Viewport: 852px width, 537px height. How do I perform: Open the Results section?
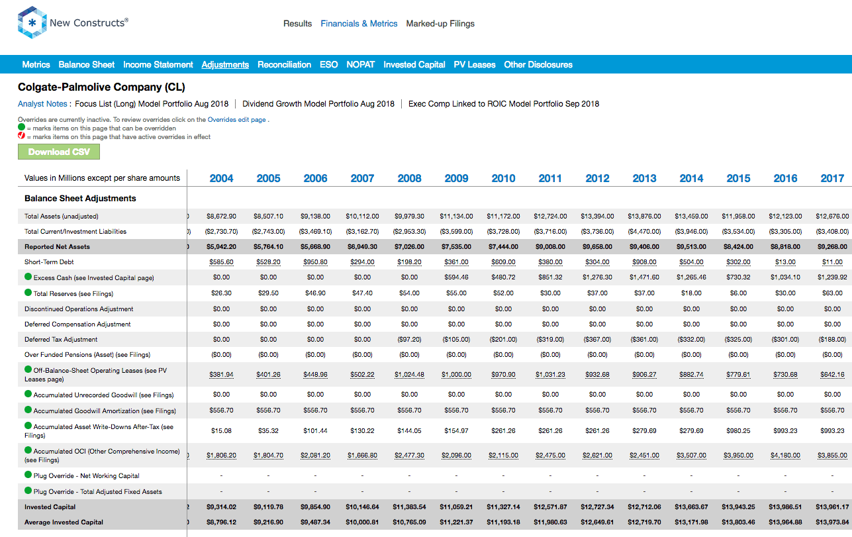pos(297,23)
